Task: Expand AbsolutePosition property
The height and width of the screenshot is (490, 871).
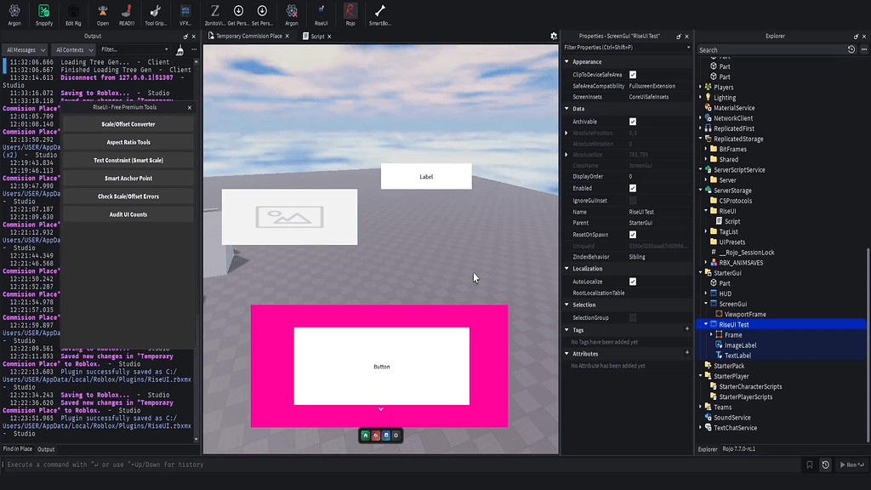Action: coord(566,133)
